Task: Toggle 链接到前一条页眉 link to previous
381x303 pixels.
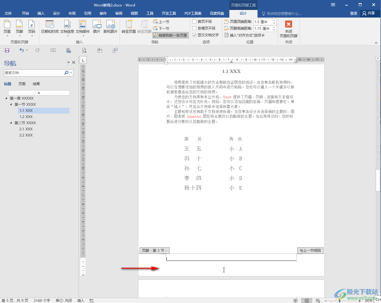Action: pos(170,35)
